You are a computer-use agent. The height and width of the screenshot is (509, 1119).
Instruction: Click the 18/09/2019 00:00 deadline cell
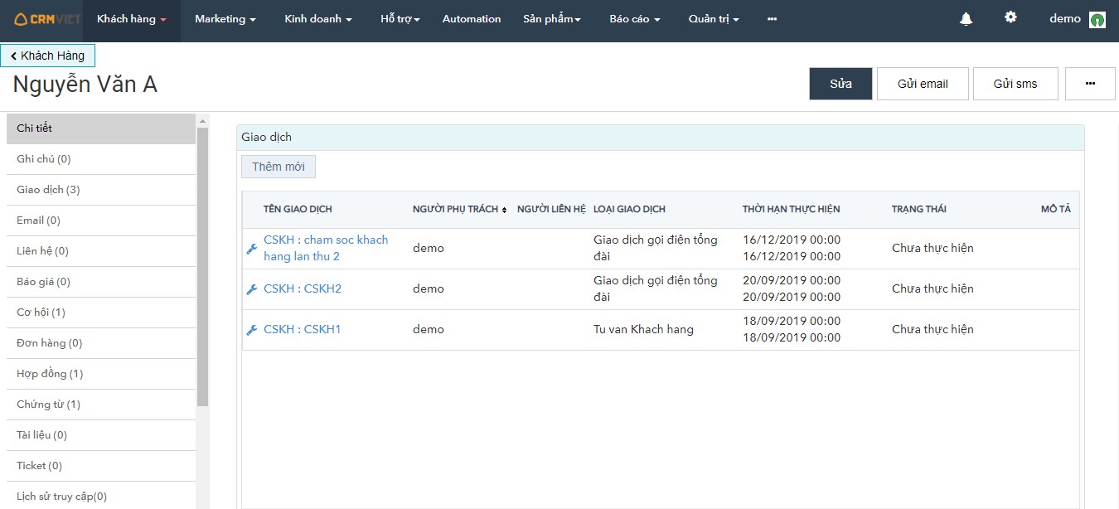pos(792,329)
